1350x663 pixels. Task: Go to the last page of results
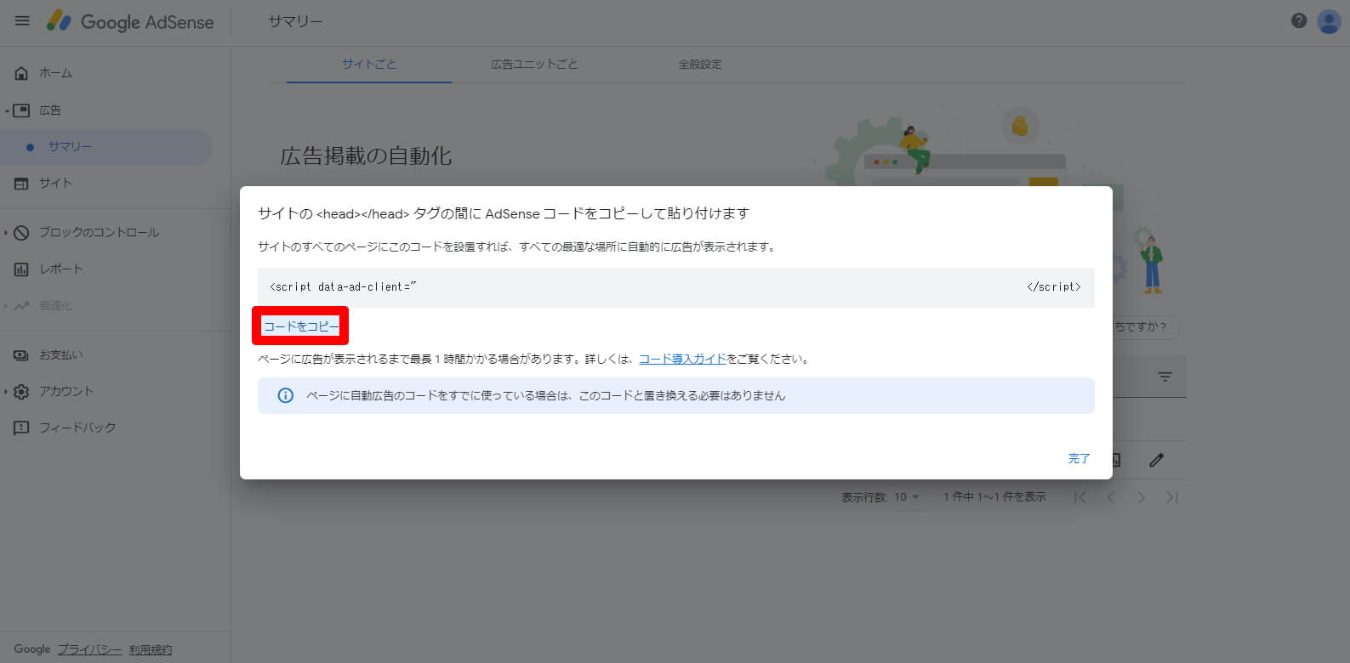pos(1171,497)
